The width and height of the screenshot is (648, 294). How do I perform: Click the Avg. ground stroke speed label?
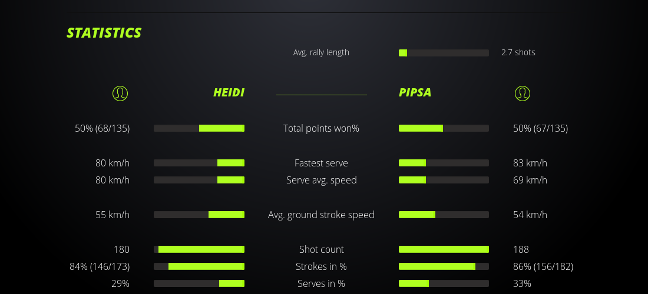pos(321,215)
